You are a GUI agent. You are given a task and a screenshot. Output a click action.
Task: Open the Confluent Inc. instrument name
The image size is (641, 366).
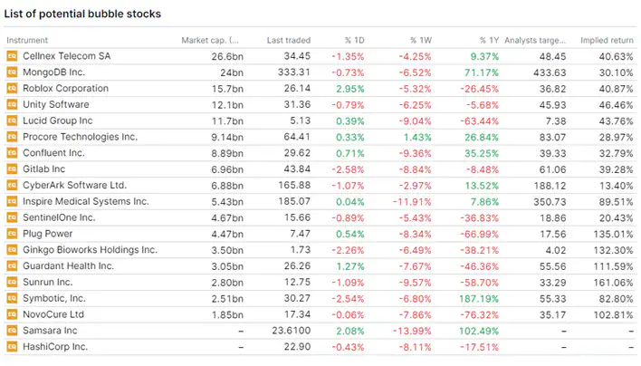pos(54,153)
